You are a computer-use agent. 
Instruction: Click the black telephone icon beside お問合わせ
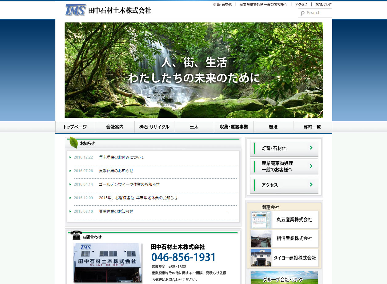click(x=76, y=235)
